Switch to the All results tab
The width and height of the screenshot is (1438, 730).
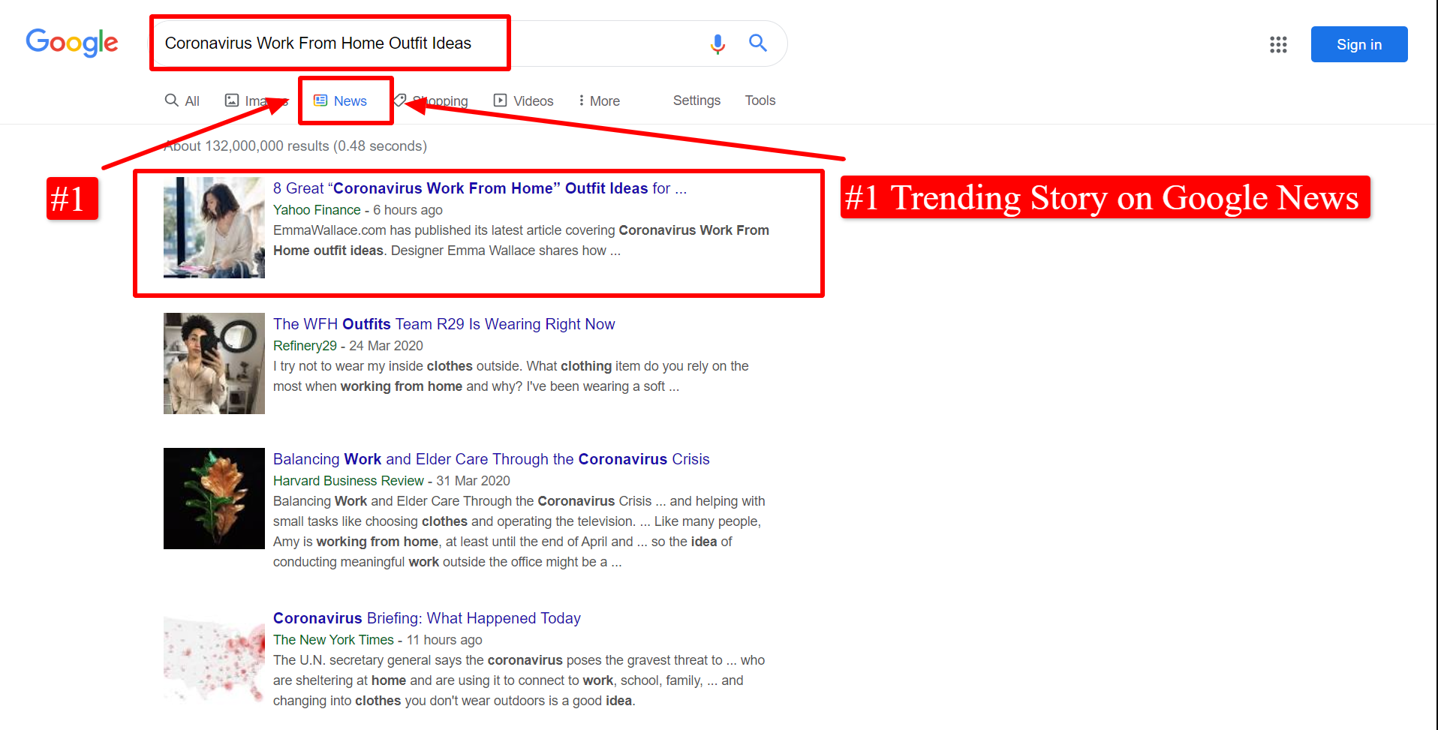pos(182,101)
